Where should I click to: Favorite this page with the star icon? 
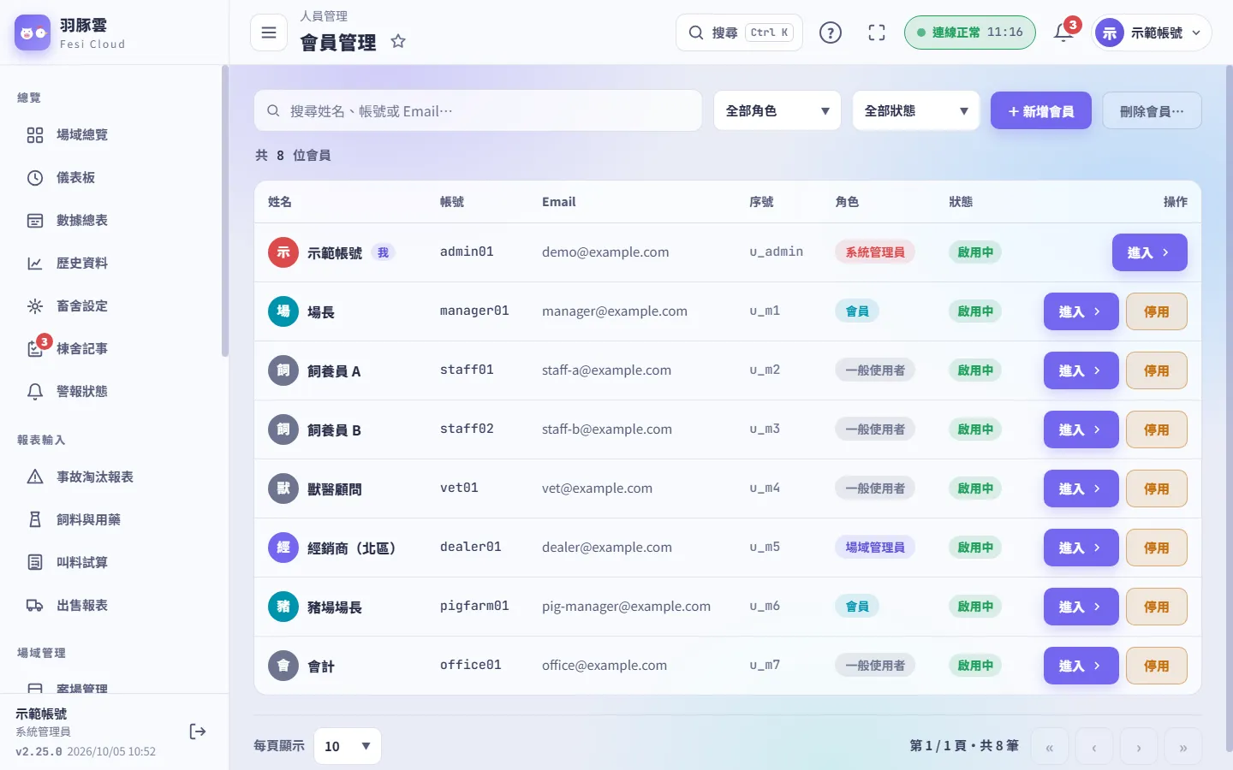(x=398, y=41)
